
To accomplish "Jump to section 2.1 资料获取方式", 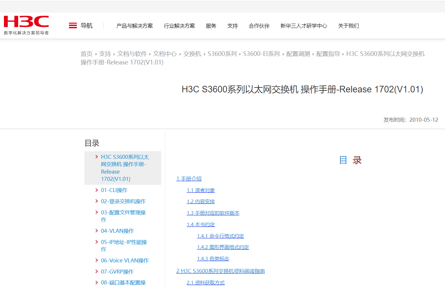I will point(206,283).
